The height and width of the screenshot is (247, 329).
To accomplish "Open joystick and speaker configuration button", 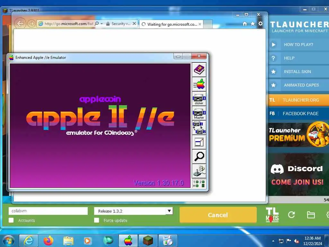I will click(199, 171).
